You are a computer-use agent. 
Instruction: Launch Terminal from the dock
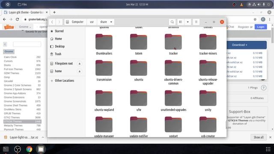[x=6, y=149]
